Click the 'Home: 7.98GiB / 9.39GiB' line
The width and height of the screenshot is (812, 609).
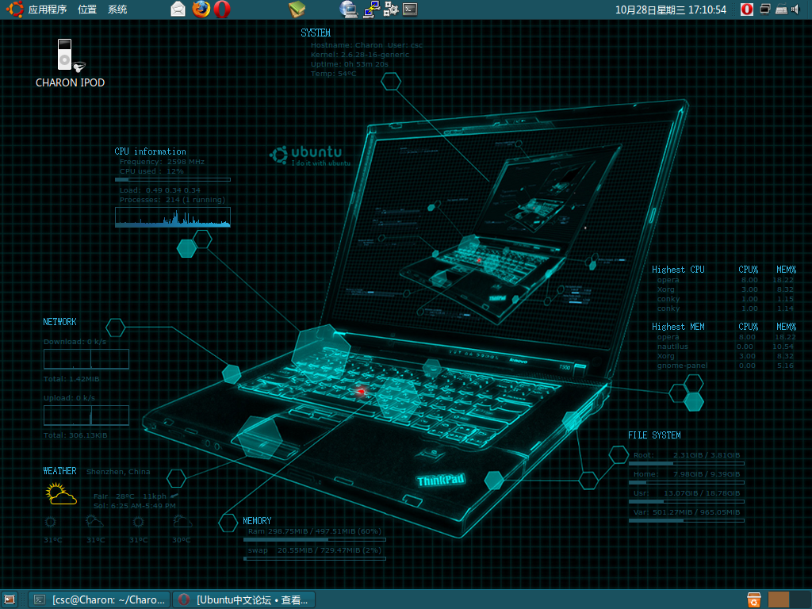pos(687,474)
